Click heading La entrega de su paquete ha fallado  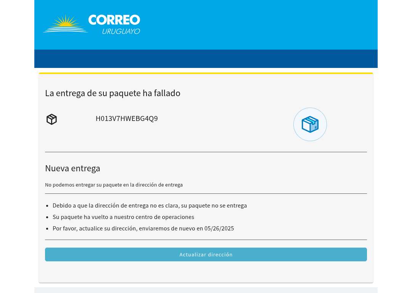point(113,93)
